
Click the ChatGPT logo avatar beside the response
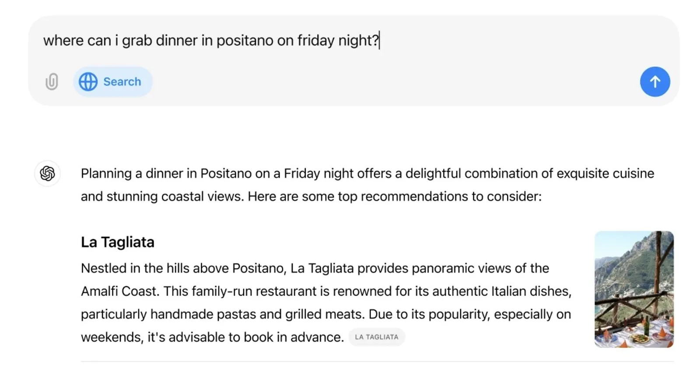point(47,173)
